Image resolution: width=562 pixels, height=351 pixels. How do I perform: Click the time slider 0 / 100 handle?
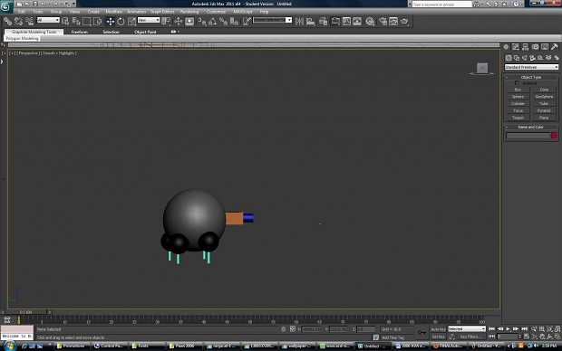point(26,312)
